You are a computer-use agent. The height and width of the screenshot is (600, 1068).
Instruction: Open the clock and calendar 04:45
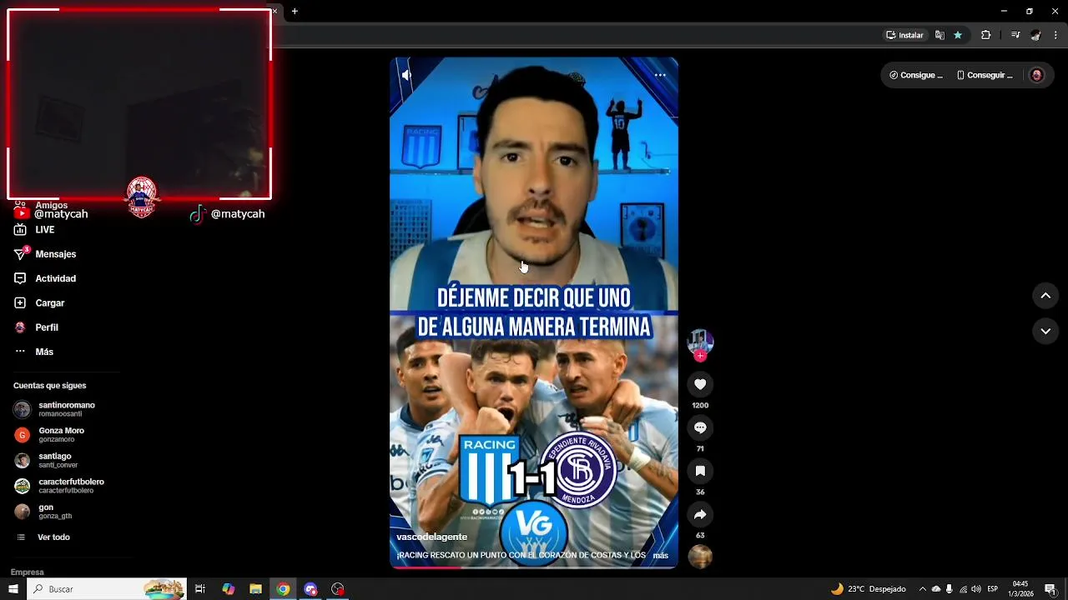tap(1020, 589)
